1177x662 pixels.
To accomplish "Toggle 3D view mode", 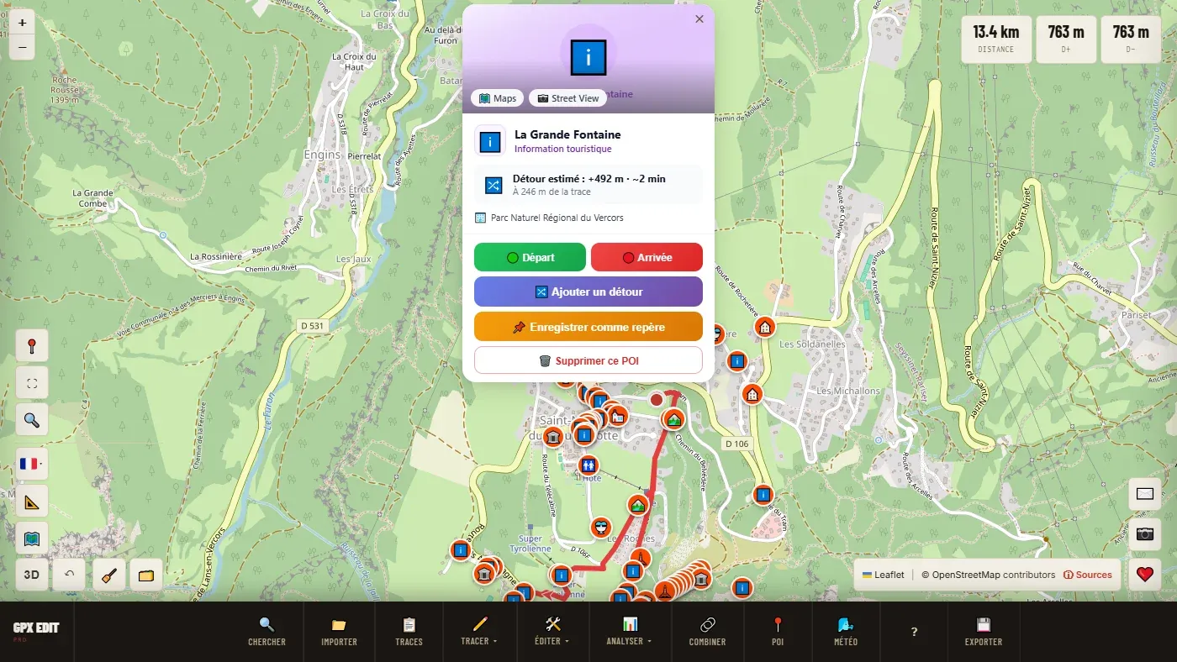I will click(32, 575).
